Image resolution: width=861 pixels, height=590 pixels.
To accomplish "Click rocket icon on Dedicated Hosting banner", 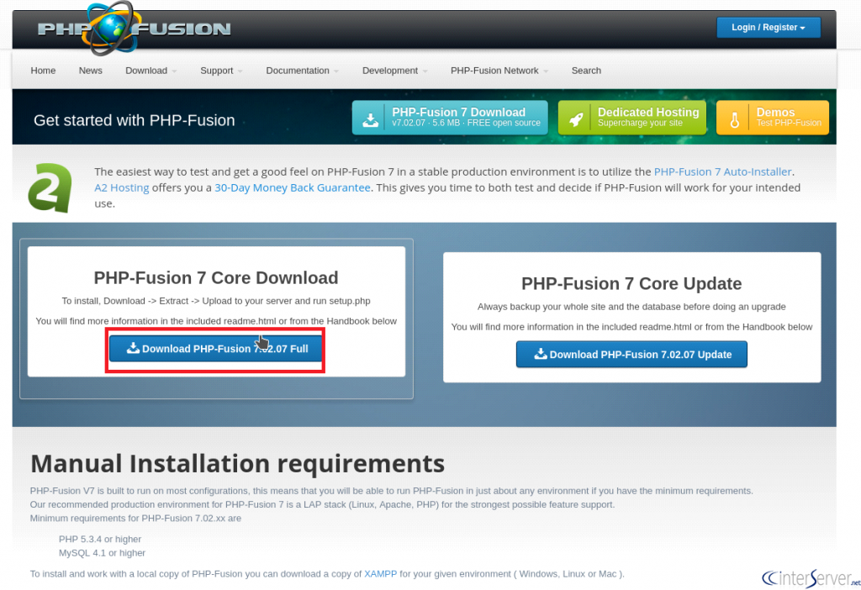I will [x=576, y=119].
